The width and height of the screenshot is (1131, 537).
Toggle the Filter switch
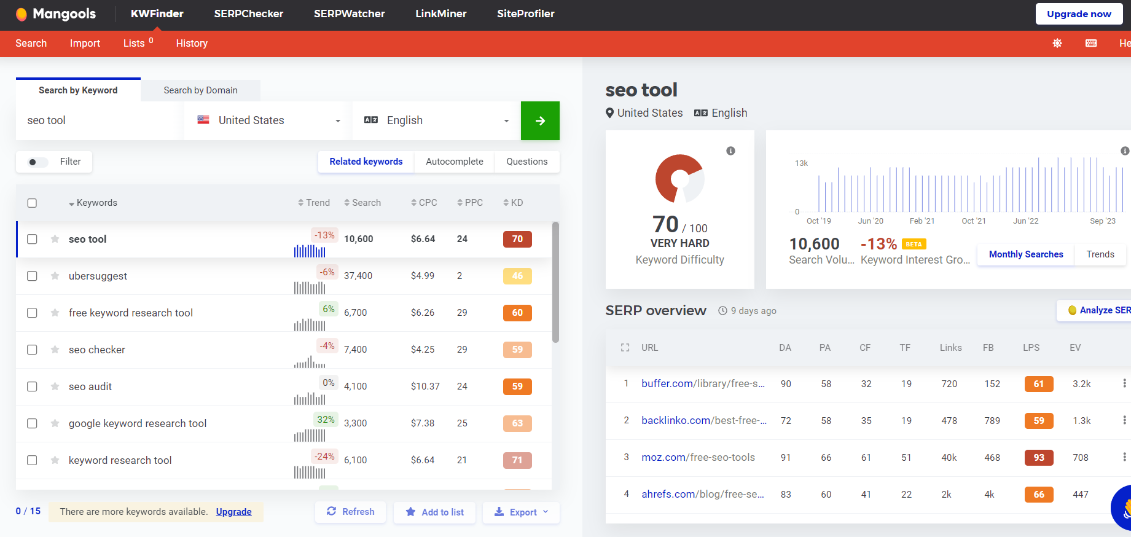pos(38,162)
